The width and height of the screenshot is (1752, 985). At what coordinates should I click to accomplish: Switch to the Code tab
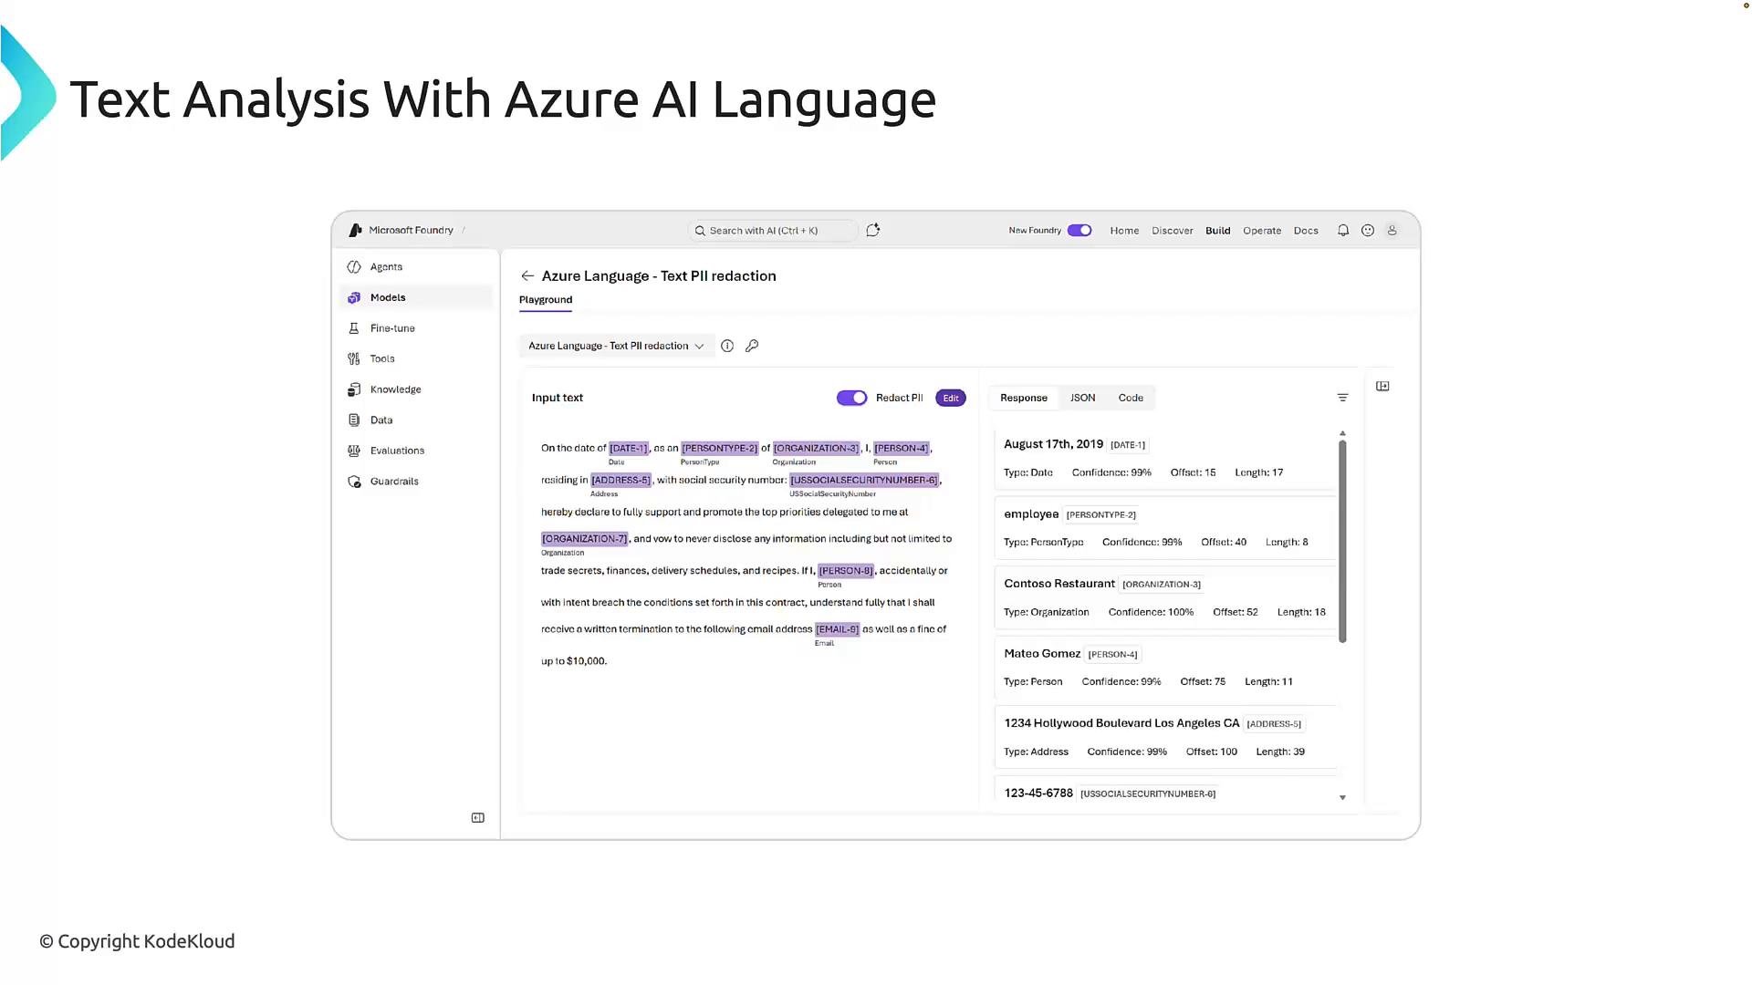pos(1131,398)
